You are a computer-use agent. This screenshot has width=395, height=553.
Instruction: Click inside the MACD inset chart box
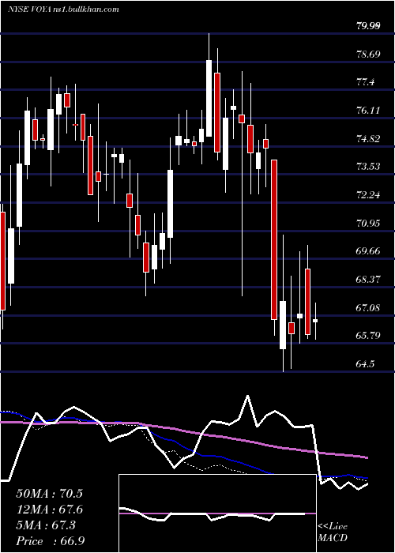[217, 513]
